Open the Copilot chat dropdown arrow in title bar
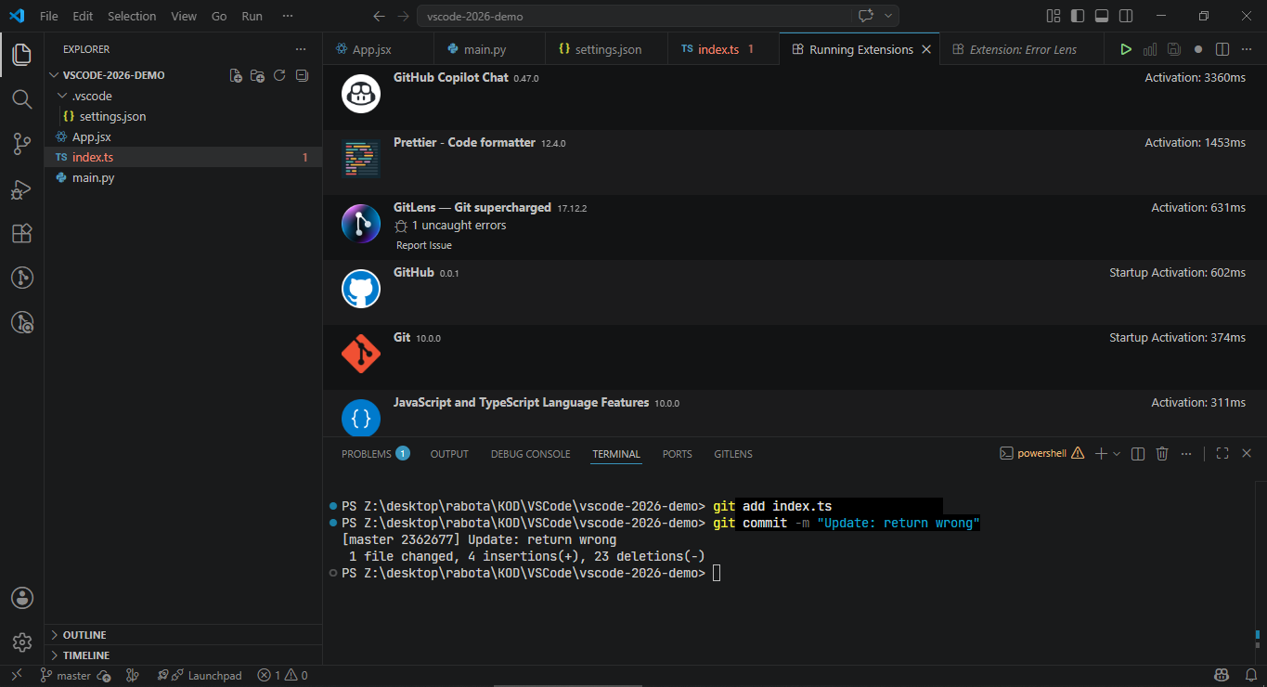Image resolution: width=1267 pixels, height=687 pixels. tap(888, 16)
